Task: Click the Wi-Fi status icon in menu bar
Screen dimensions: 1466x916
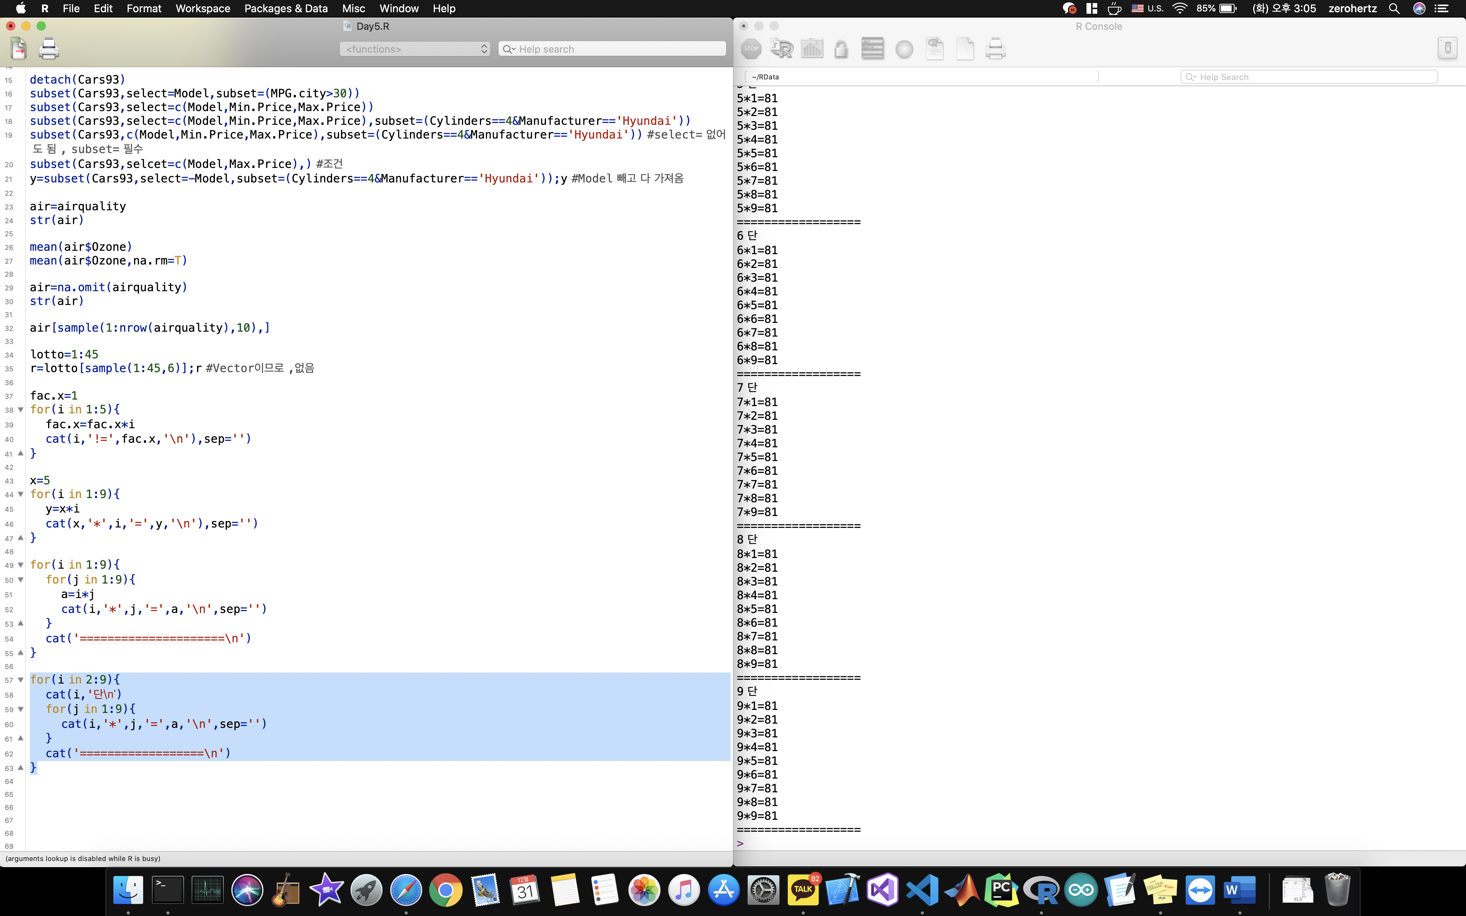Action: coord(1180,8)
